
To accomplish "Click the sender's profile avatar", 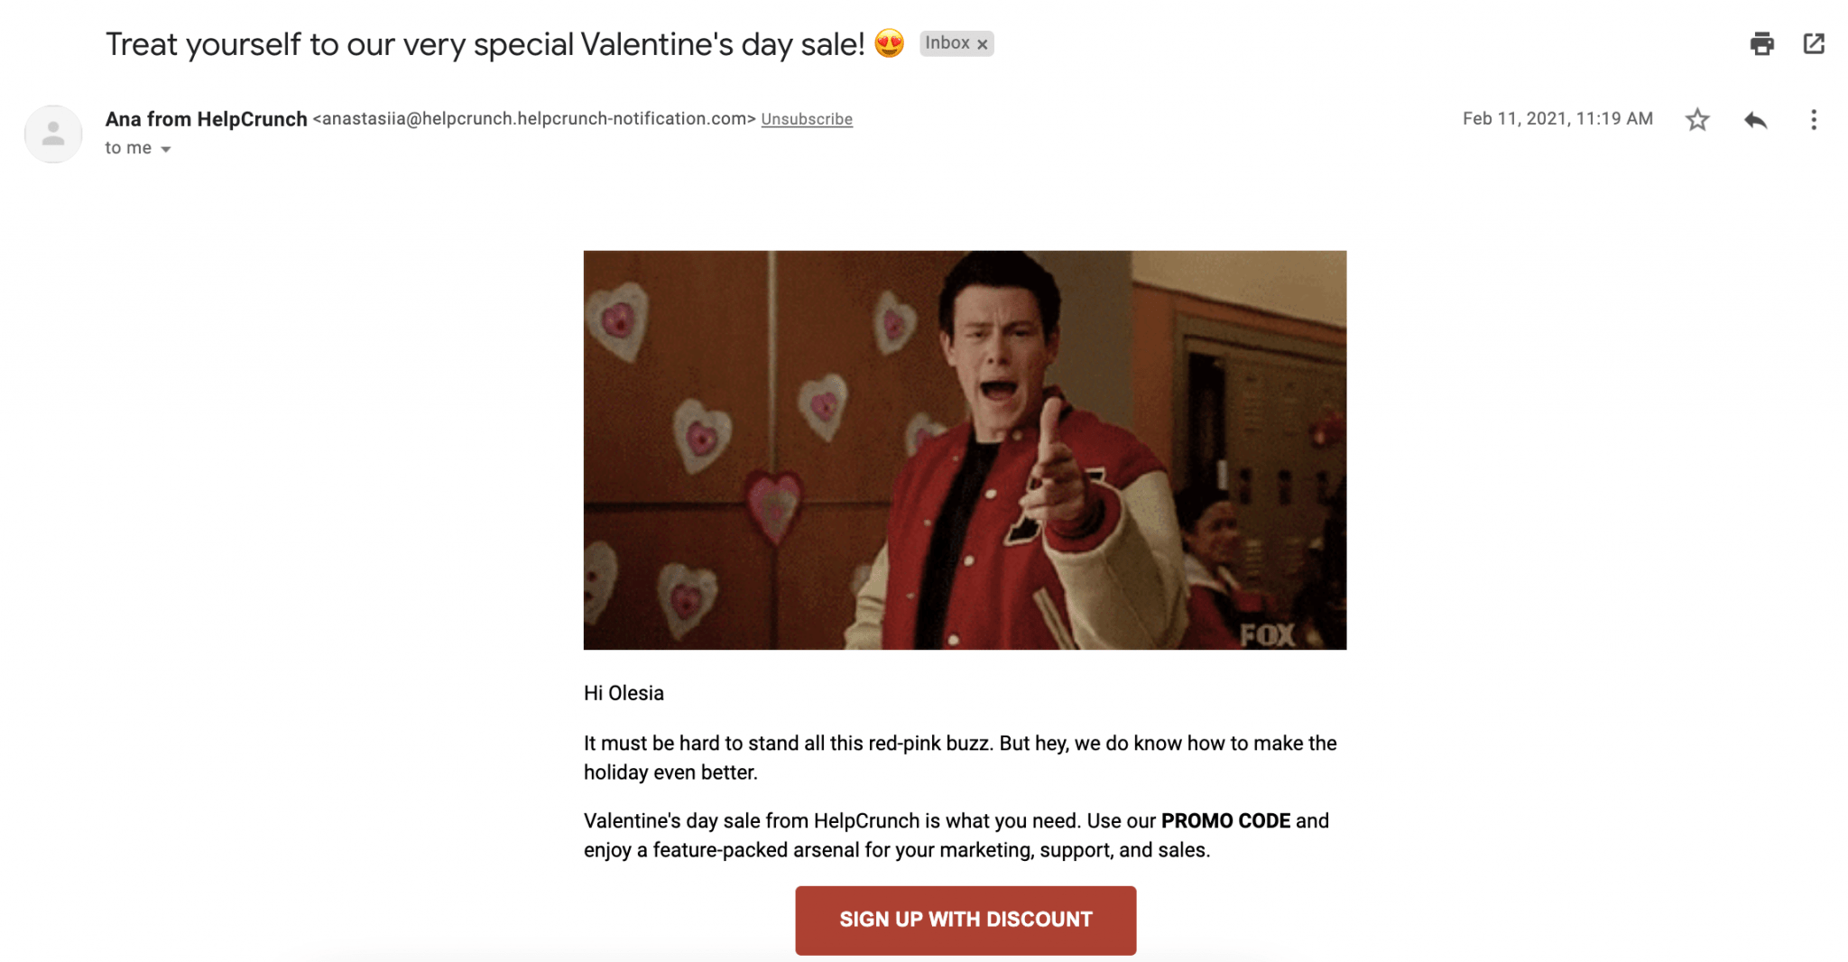I will coord(52,133).
